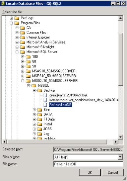The height and width of the screenshot is (181, 127).
Task: Collapse the MSSQL10_50.MSSQLSERVER tree node
Action: point(23,81)
